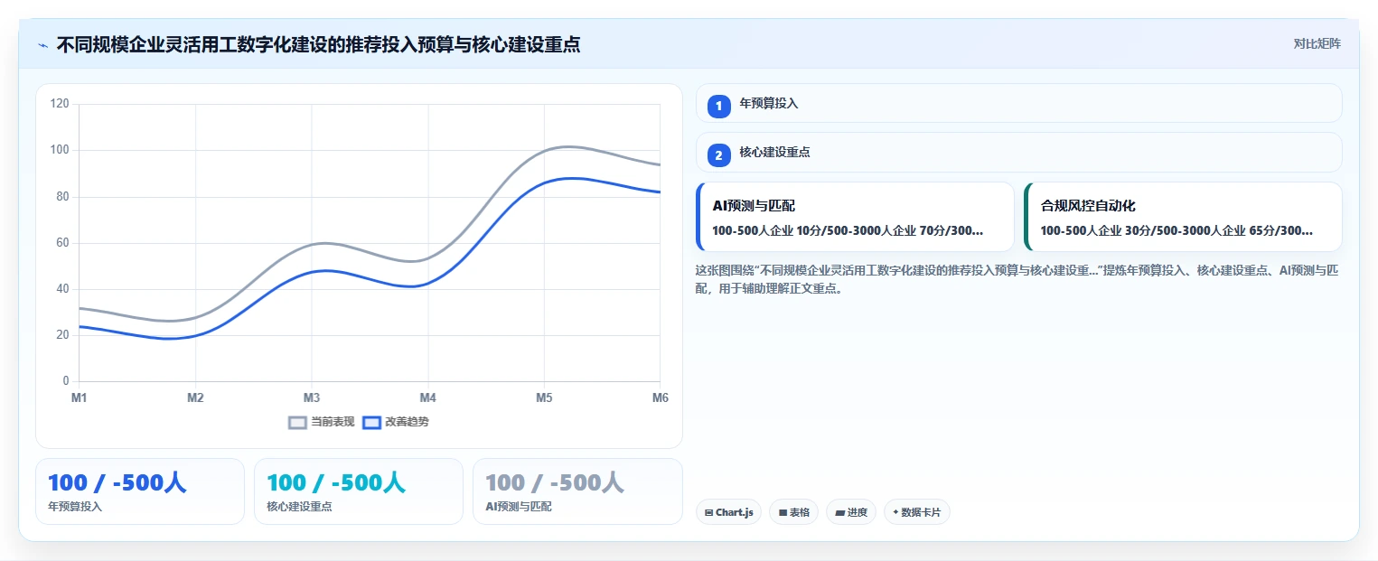
Task: Click the M2 x-axis label
Action: click(195, 397)
